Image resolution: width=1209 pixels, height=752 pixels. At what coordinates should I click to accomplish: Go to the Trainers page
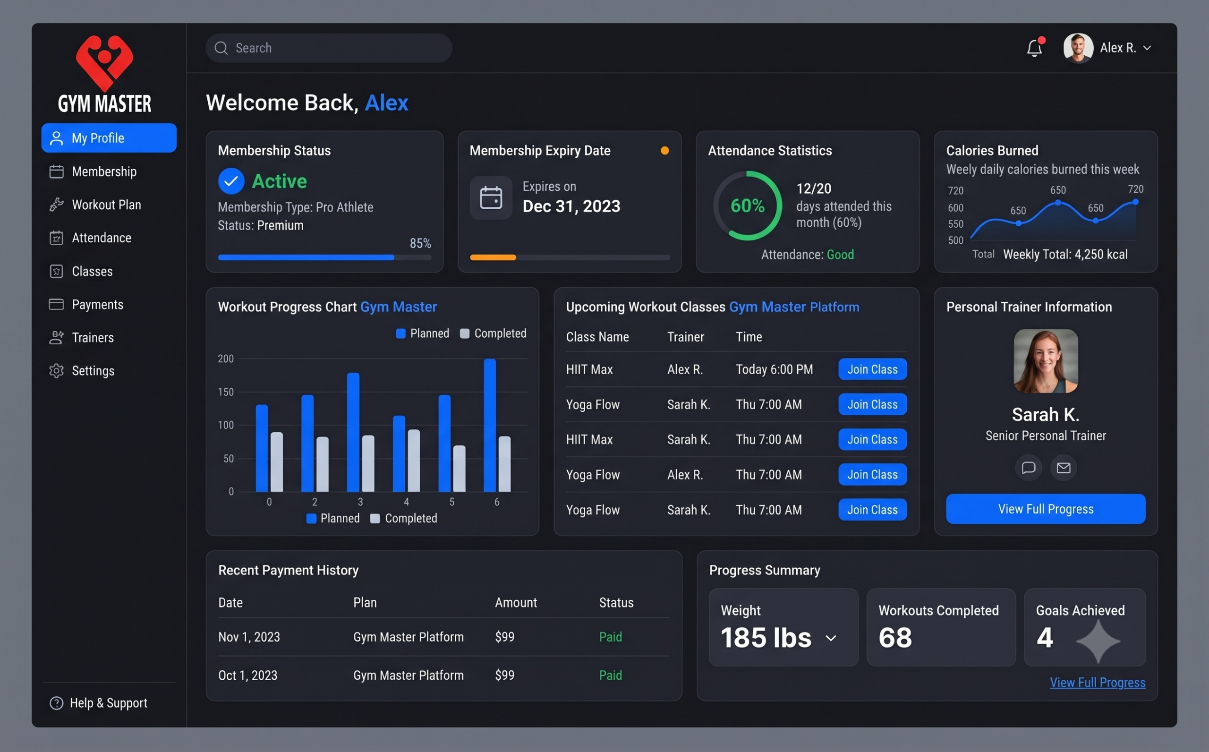[x=109, y=338]
